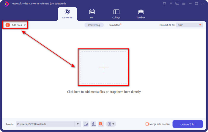Check the Merge into one file box
The width and height of the screenshot is (208, 132).
point(147,124)
